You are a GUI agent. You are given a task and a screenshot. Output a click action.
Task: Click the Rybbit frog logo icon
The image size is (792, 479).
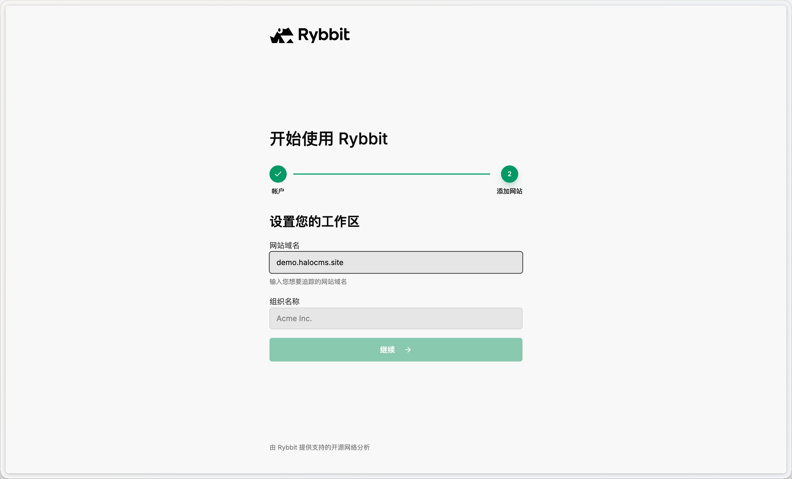(282, 35)
